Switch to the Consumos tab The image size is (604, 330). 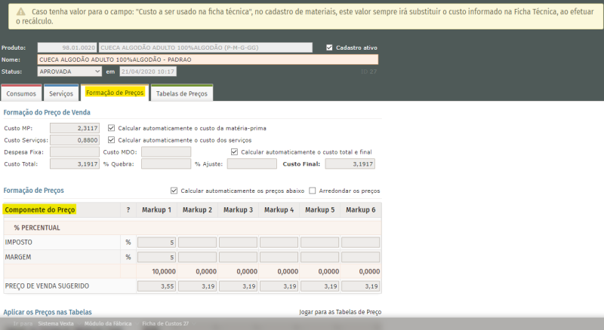21,93
